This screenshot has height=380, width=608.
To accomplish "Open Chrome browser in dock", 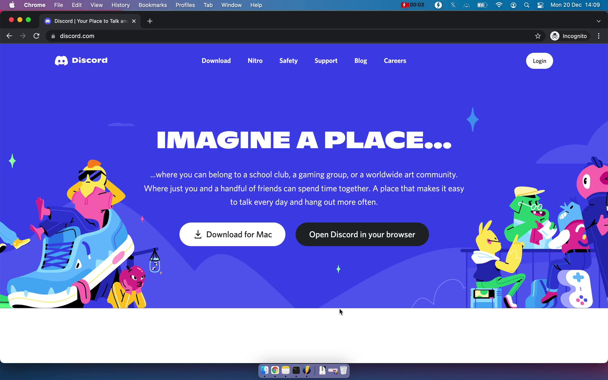I will 275,370.
